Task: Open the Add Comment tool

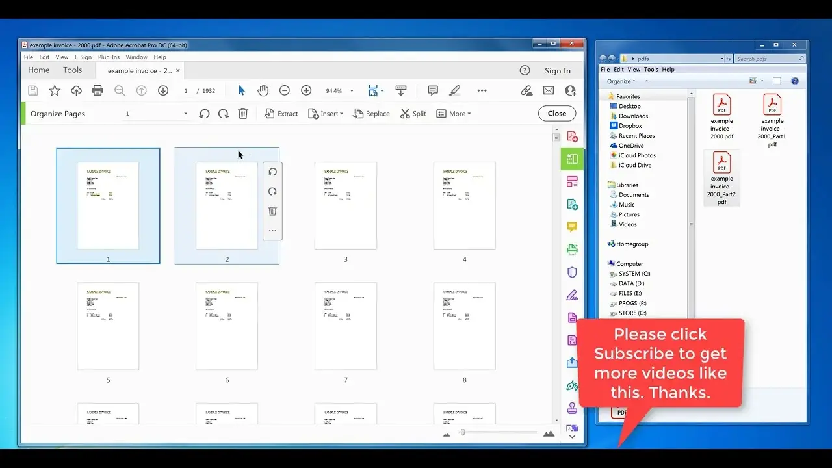Action: (433, 90)
